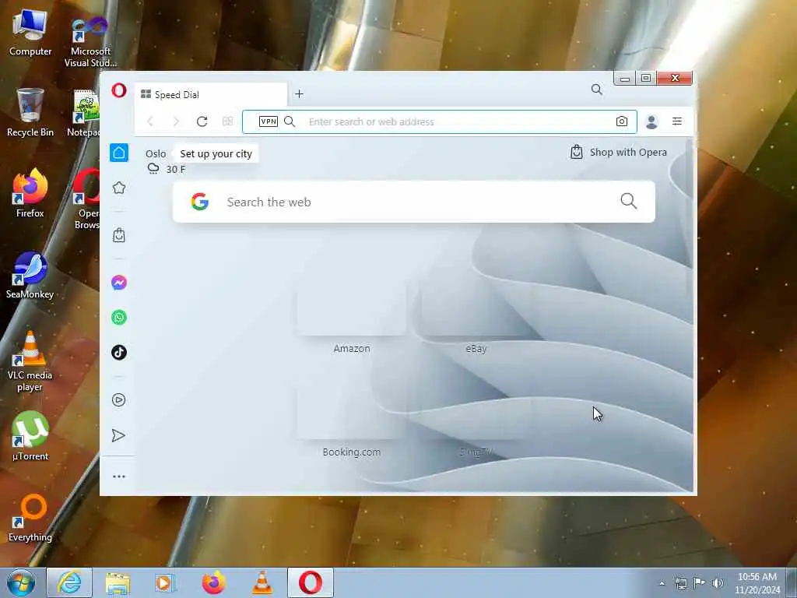Open Windows Explorer folder in taskbar
This screenshot has height=598, width=797.
pyautogui.click(x=118, y=582)
